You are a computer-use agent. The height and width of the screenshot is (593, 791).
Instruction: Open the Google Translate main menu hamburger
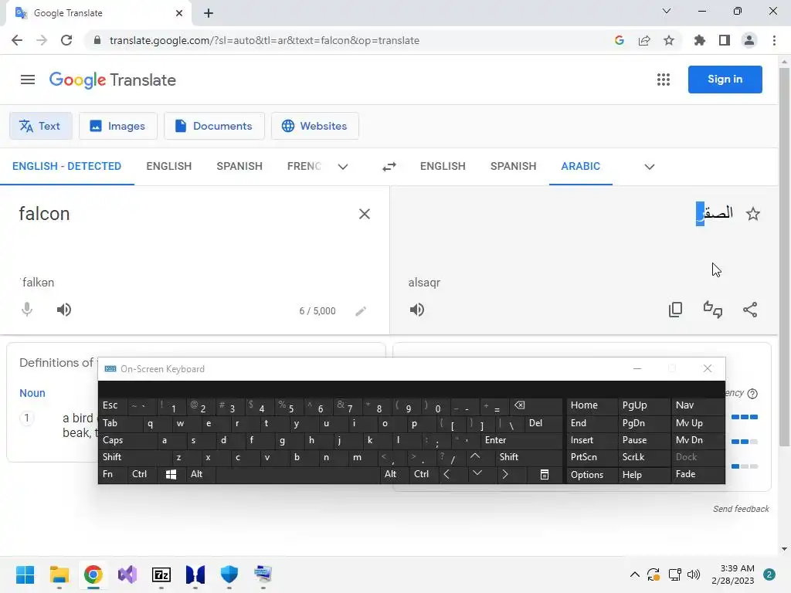click(x=28, y=80)
